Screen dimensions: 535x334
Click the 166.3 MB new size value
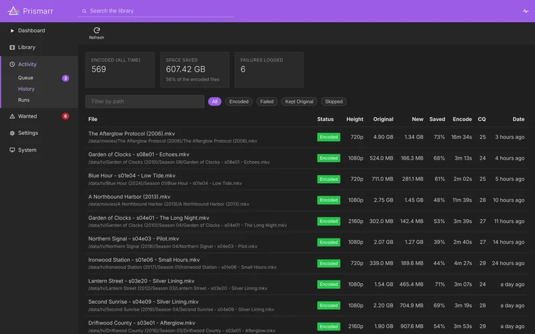pyautogui.click(x=412, y=158)
